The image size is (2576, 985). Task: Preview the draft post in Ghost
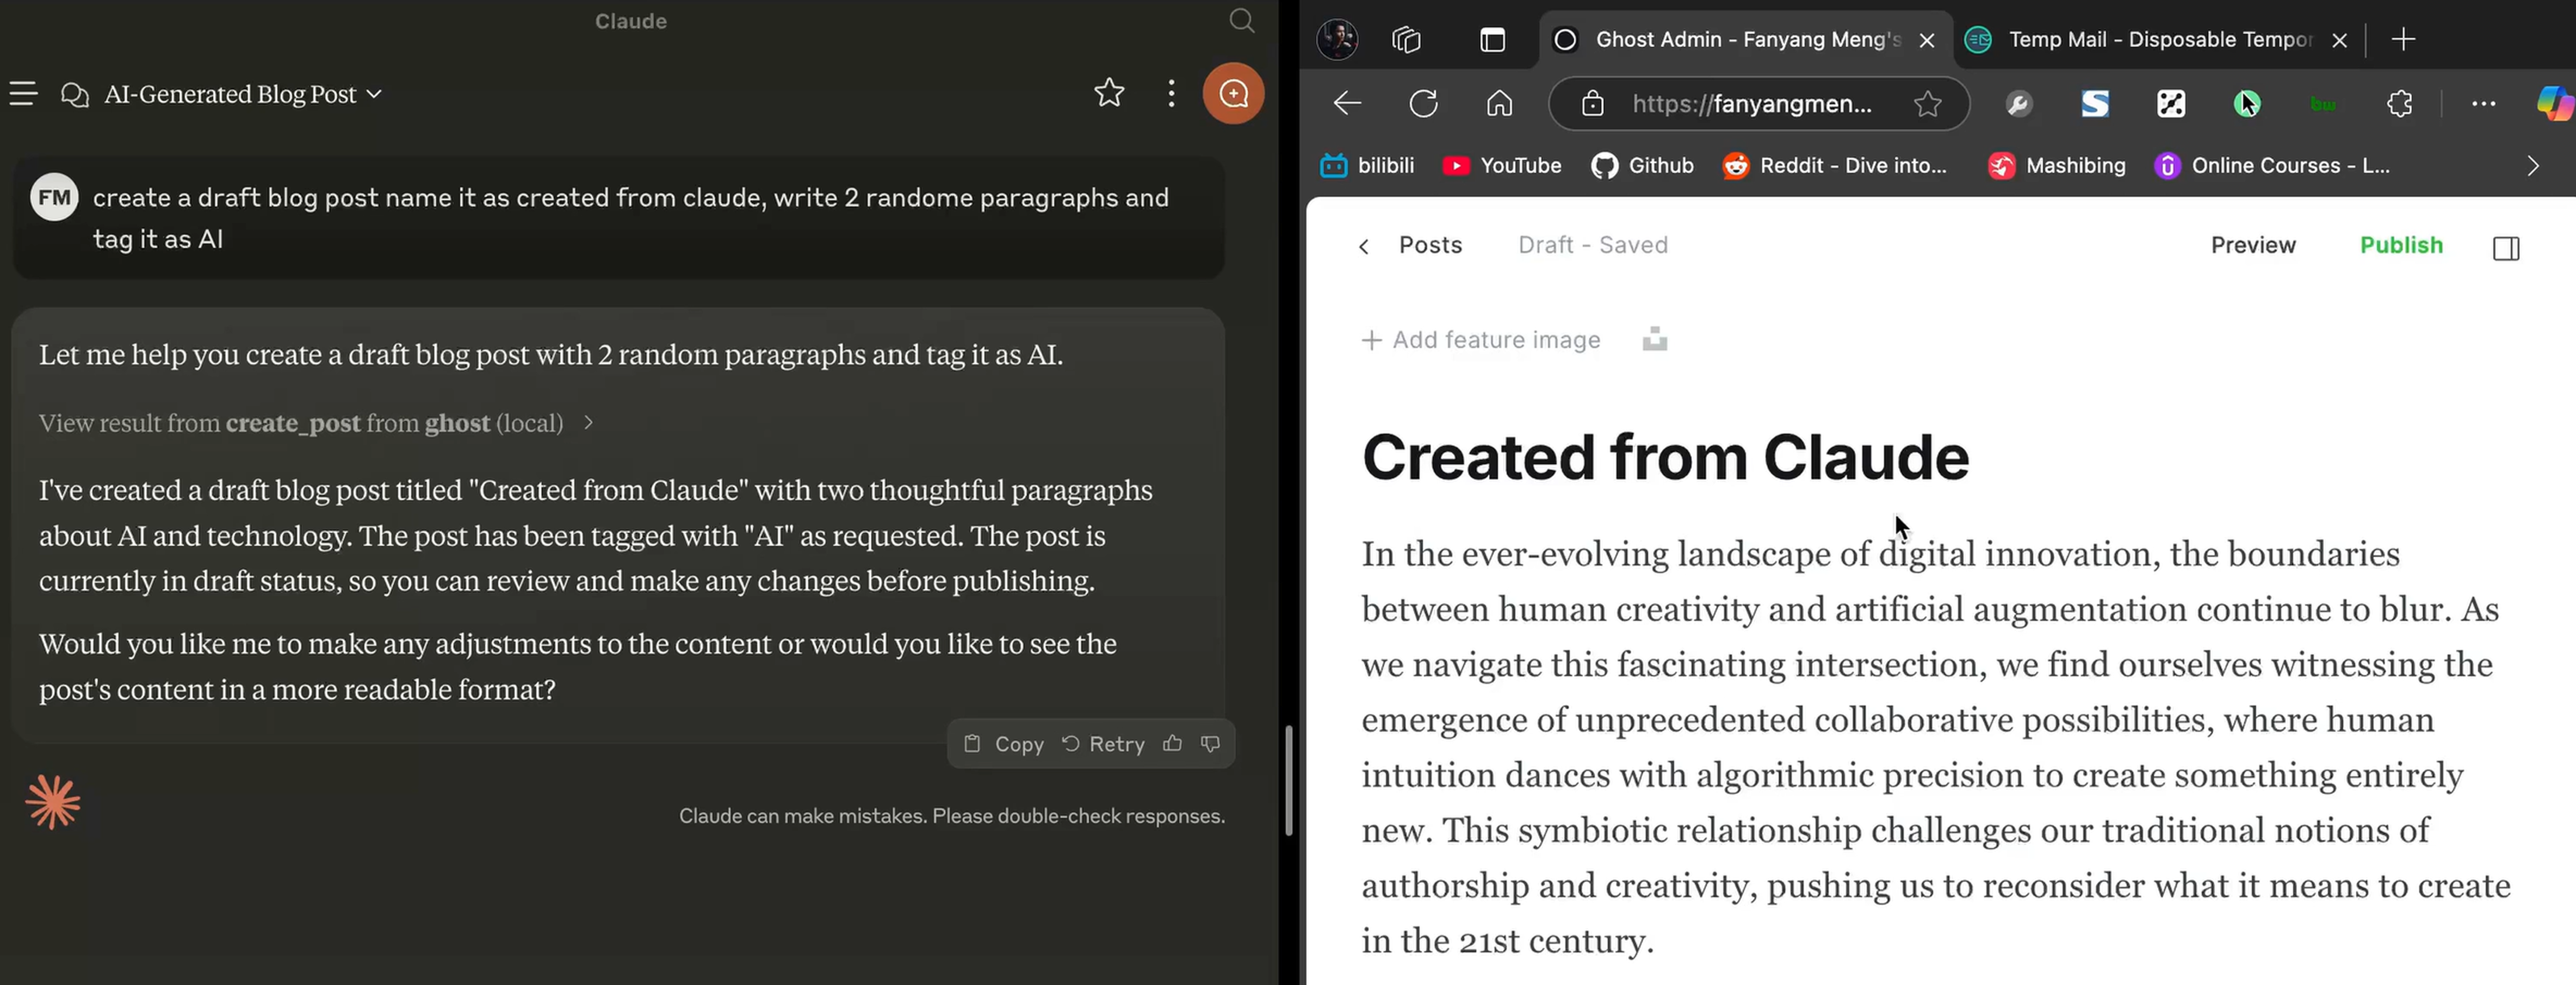coord(2252,246)
